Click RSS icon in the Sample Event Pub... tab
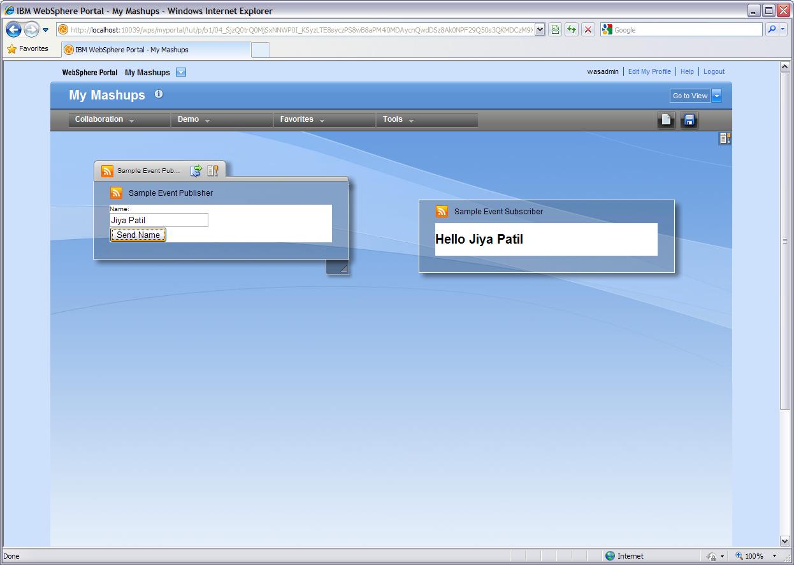794x565 pixels. point(107,171)
